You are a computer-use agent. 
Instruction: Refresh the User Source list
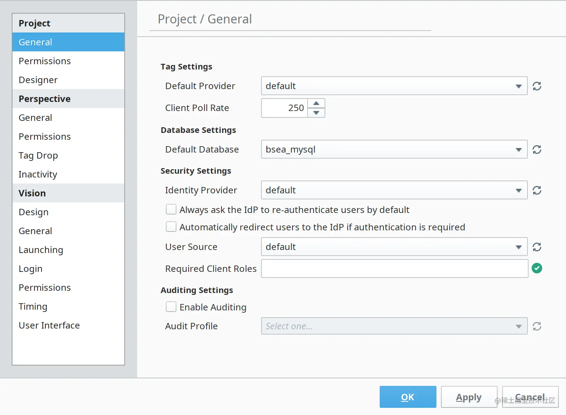(537, 247)
